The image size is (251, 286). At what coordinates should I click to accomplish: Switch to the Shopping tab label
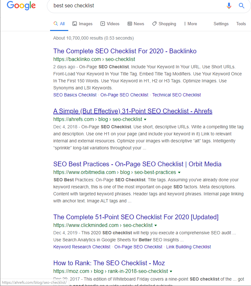(x=167, y=24)
